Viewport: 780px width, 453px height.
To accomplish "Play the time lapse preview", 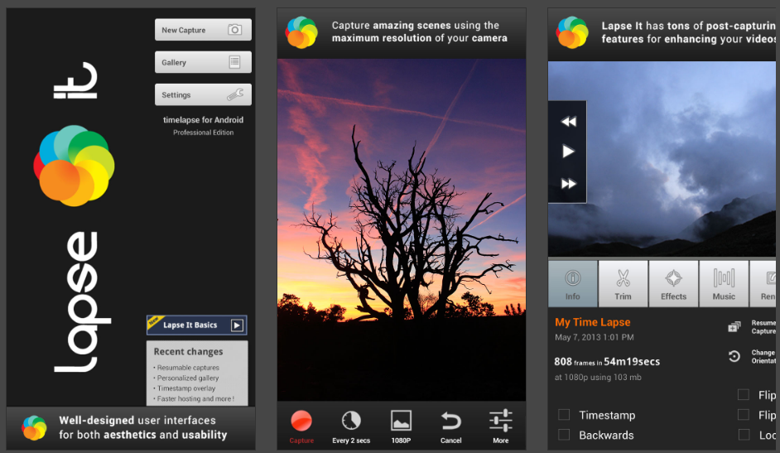I will [568, 152].
